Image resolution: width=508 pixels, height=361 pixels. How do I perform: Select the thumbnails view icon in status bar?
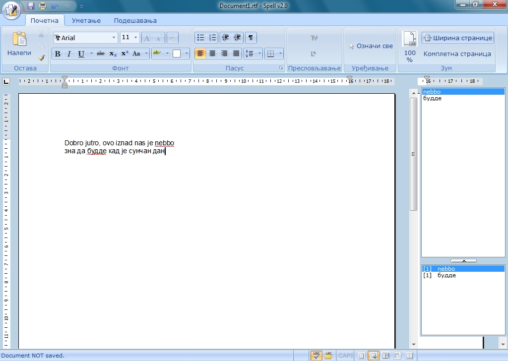(397, 356)
